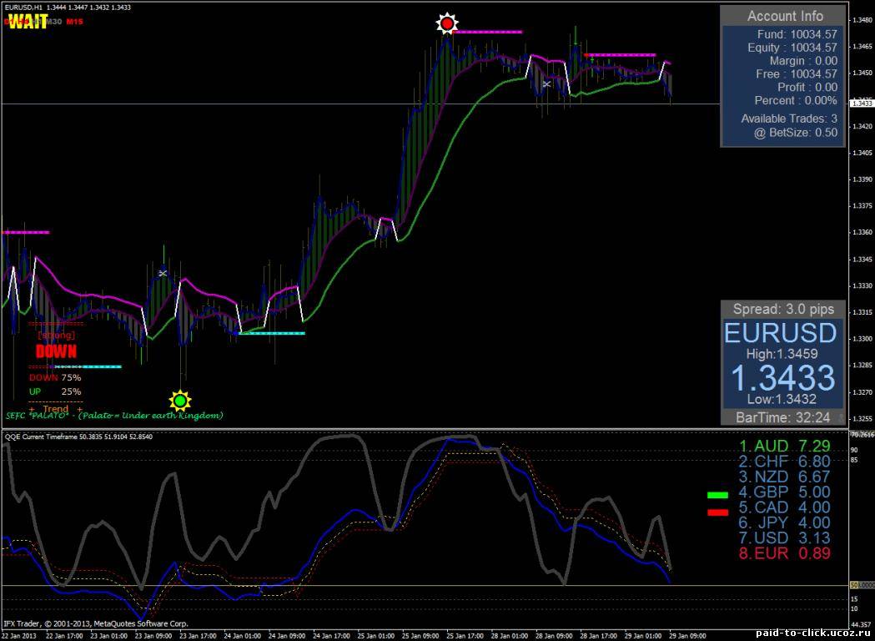Select the magenta line at 1.3360 level

coord(25,232)
